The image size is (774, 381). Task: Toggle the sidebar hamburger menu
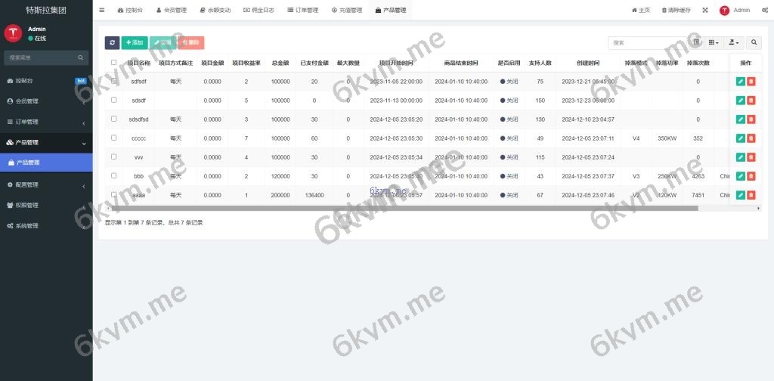pyautogui.click(x=102, y=11)
